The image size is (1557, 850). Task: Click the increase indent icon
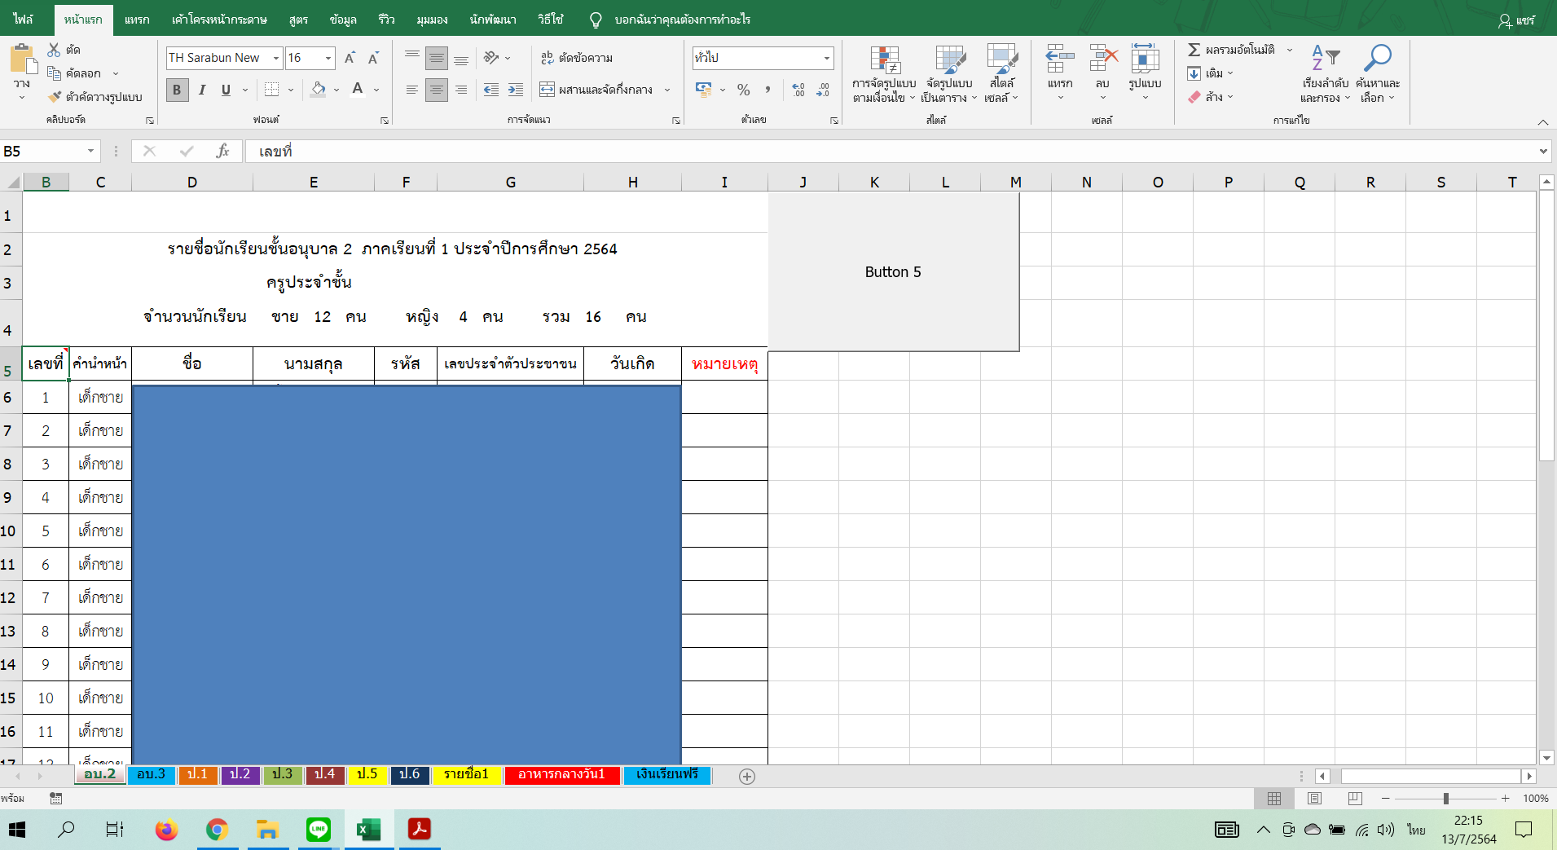(x=516, y=90)
